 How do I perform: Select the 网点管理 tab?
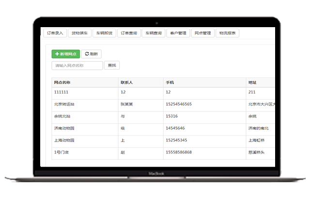202,33
